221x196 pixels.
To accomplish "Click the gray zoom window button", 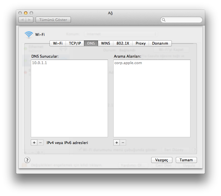I will point(31,13).
